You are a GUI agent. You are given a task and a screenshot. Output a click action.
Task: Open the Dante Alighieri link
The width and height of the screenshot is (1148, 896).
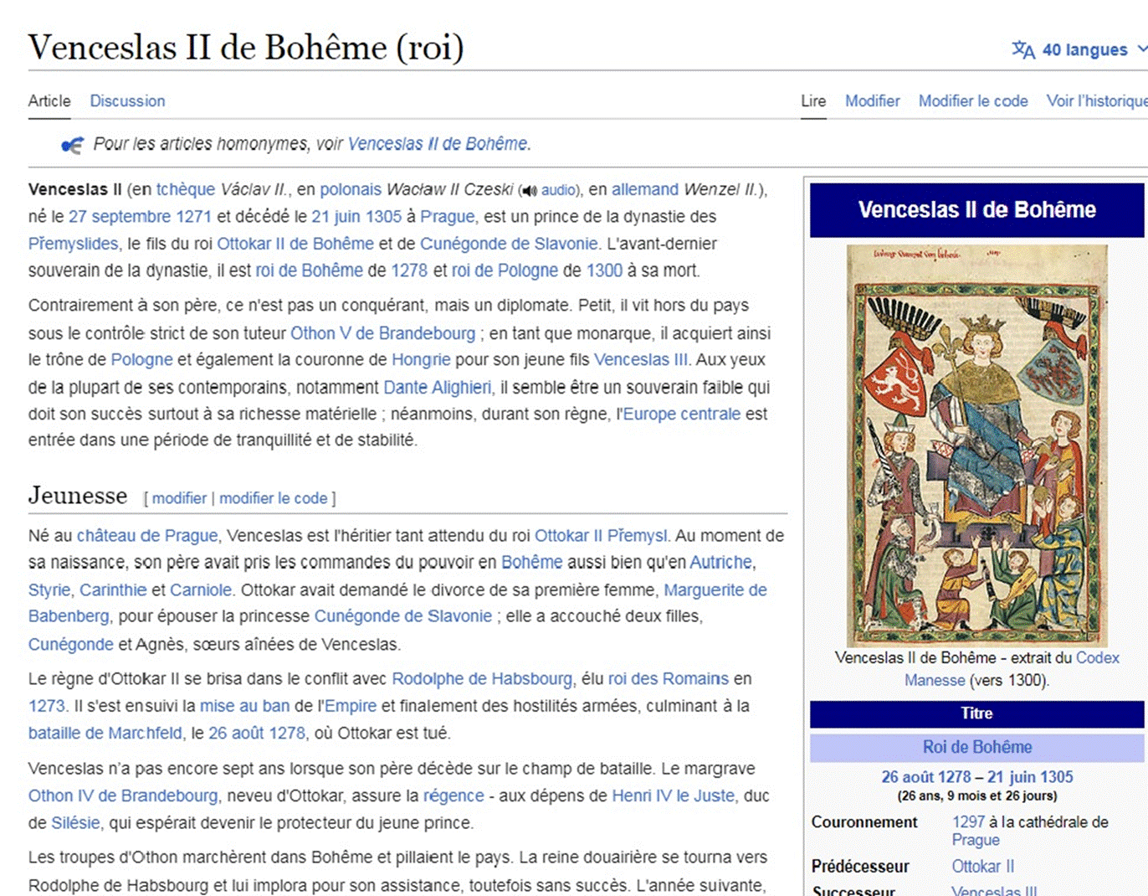(438, 387)
